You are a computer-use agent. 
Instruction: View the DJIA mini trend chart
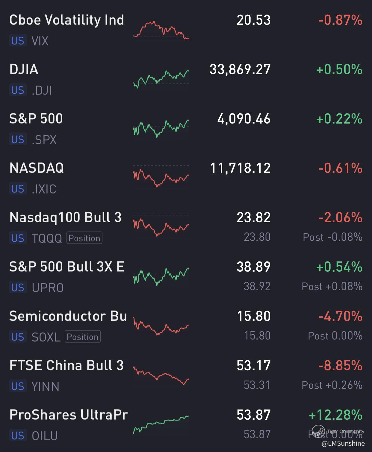pos(161,79)
